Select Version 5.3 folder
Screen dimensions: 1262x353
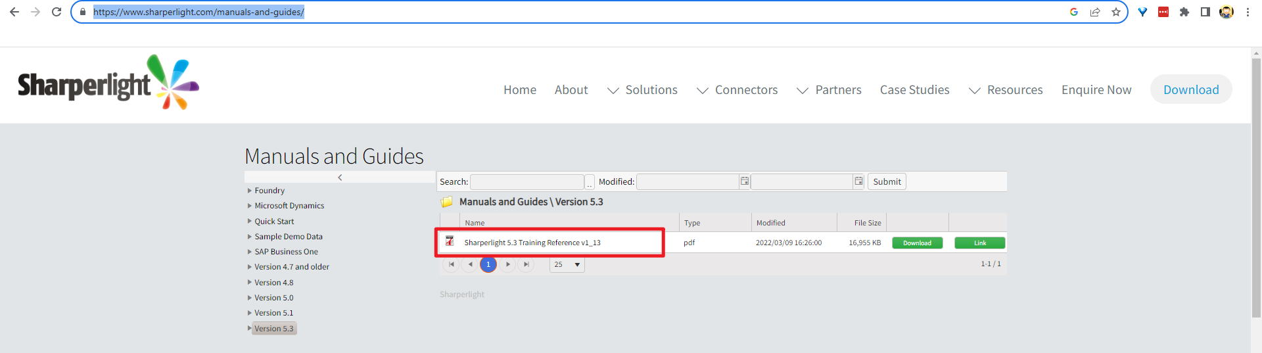pos(274,329)
